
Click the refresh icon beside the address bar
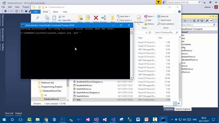coord(150,32)
